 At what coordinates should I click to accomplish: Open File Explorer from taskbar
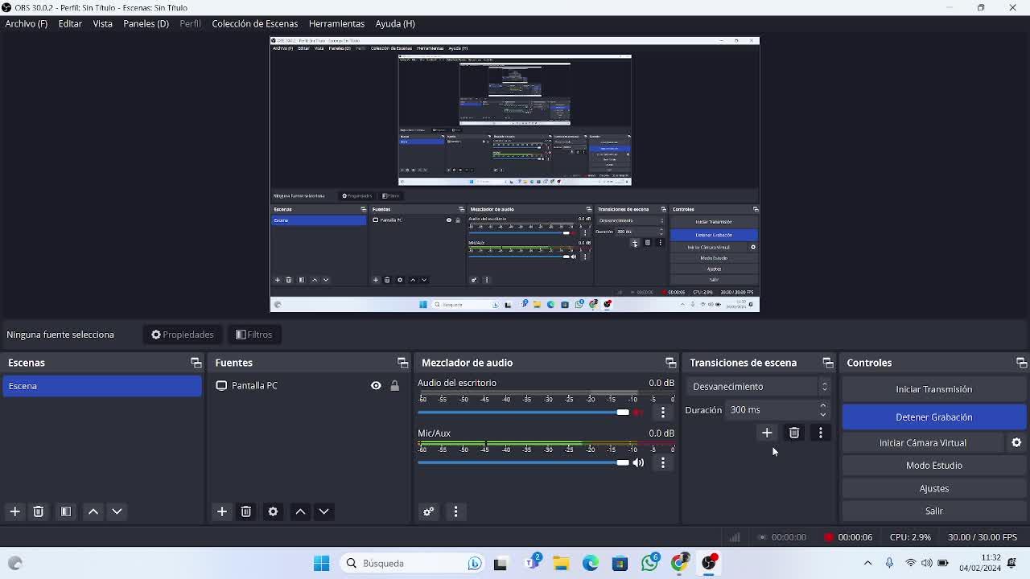pyautogui.click(x=561, y=563)
